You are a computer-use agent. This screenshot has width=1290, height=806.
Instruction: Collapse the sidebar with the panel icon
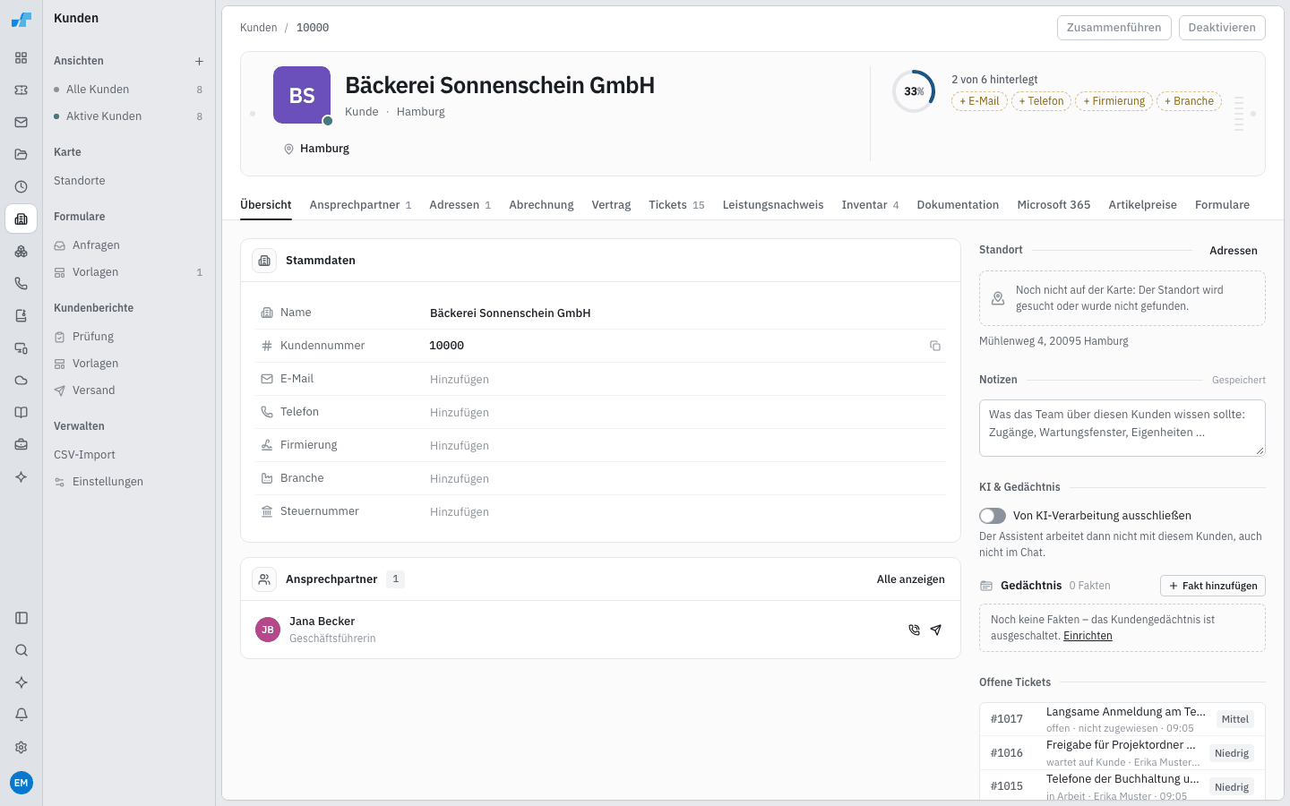[21, 618]
